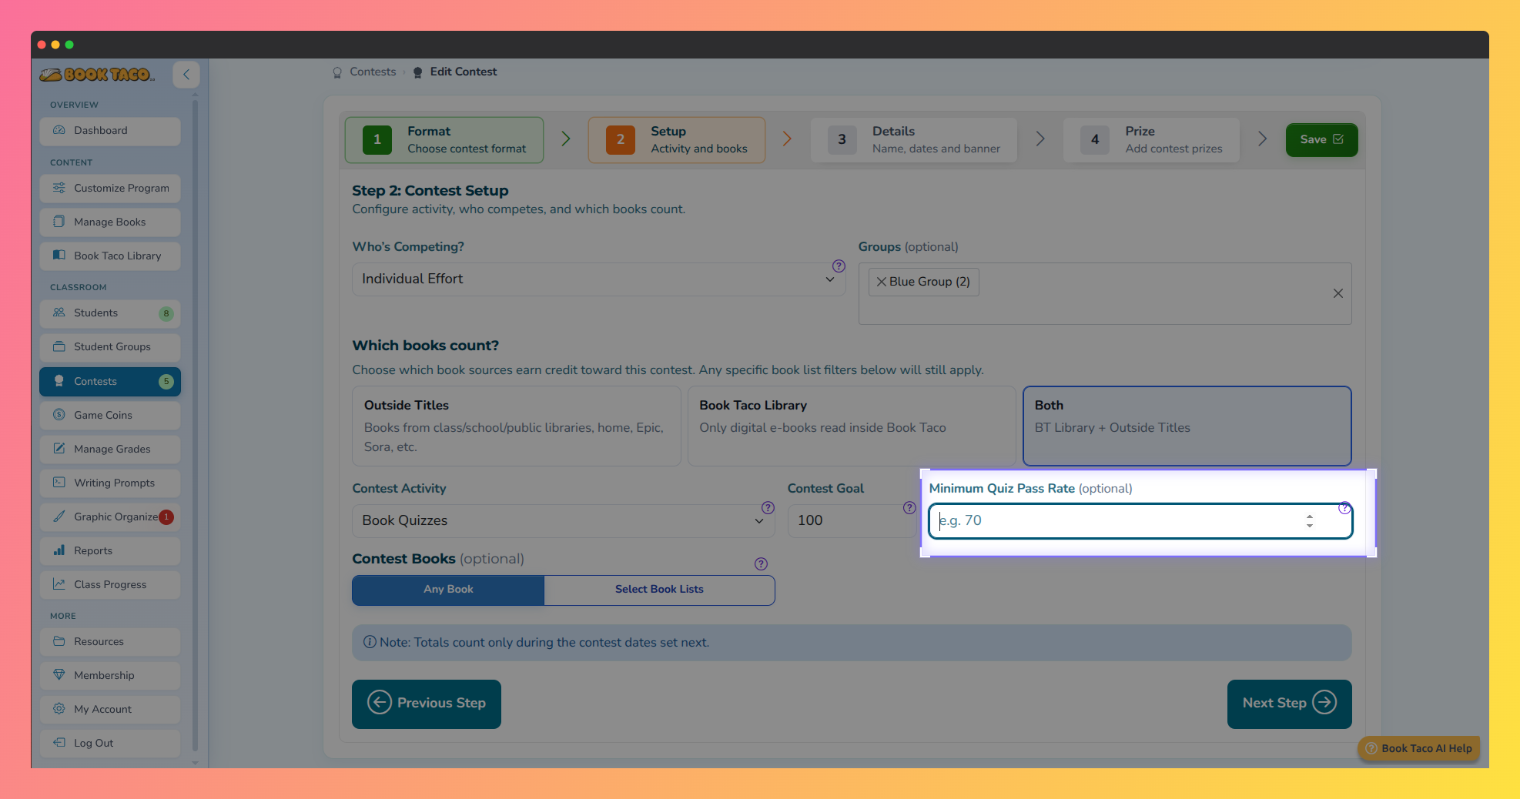Screen dimensions: 1520x799
Task: Collapse the sidebar with the back chevron
Action: click(x=186, y=75)
